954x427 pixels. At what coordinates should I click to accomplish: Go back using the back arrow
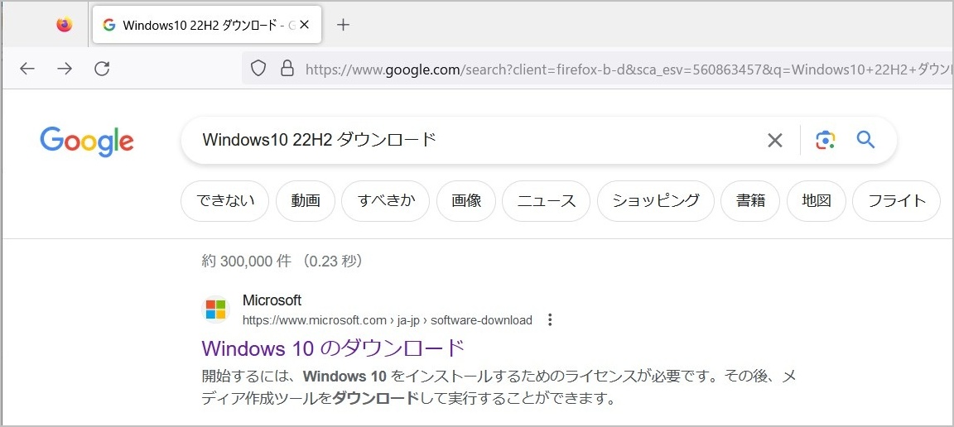point(26,68)
